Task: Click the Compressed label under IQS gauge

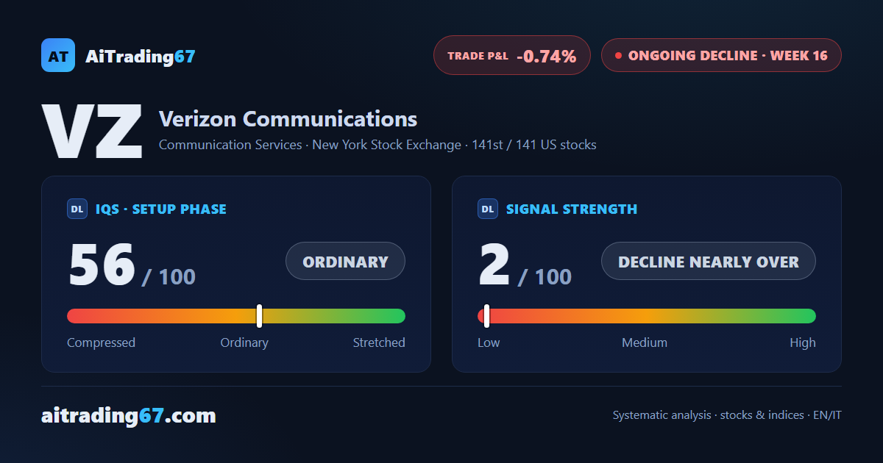Action: [101, 342]
